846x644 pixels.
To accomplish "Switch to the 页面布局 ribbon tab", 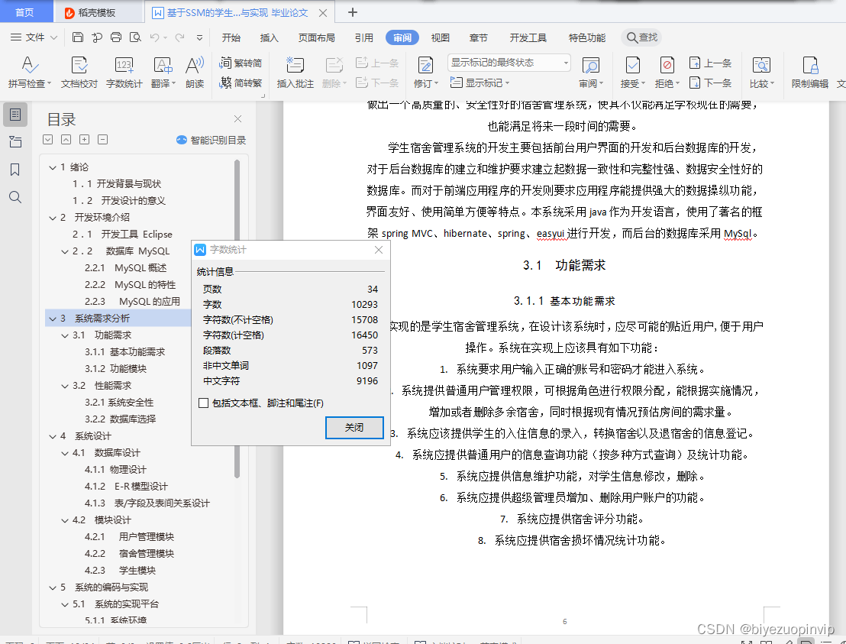I will tap(317, 37).
